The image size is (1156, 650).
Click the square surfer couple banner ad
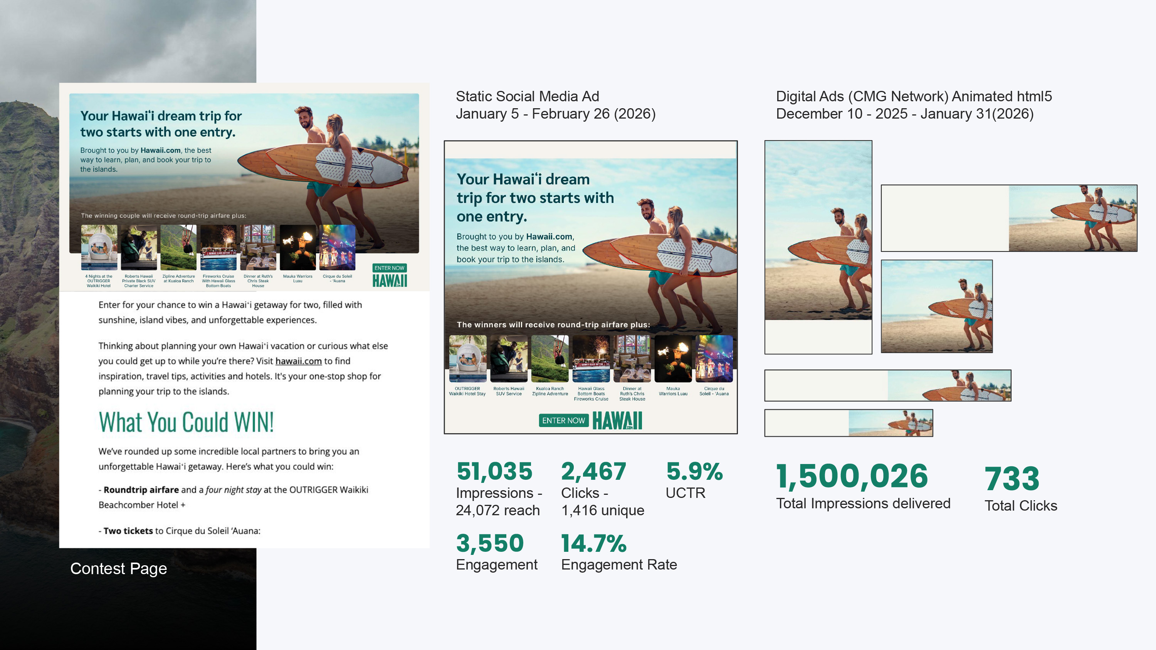937,307
